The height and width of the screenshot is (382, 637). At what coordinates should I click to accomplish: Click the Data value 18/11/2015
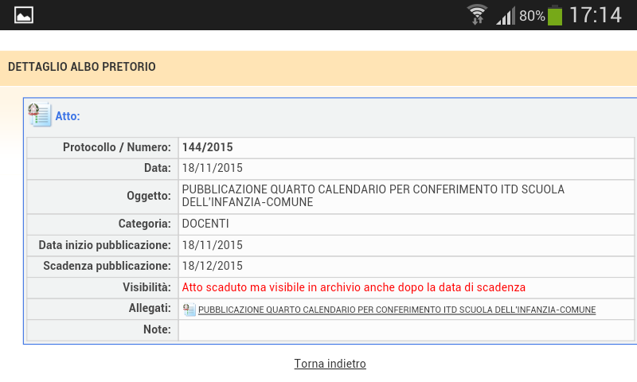point(212,168)
